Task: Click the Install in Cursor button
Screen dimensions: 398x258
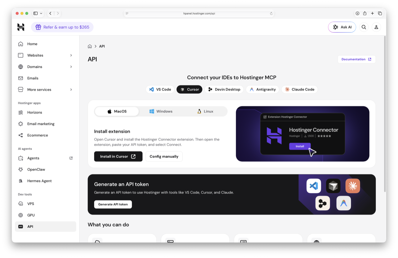Action: 118,156
